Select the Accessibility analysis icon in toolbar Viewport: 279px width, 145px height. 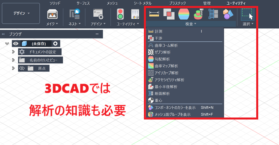pyautogui.click(x=199, y=14)
